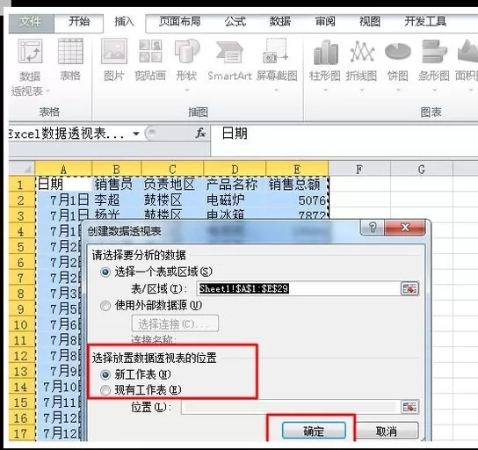This screenshot has width=478, height=450.
Task: Expand the 形状 dropdown arrow
Action: click(x=187, y=90)
